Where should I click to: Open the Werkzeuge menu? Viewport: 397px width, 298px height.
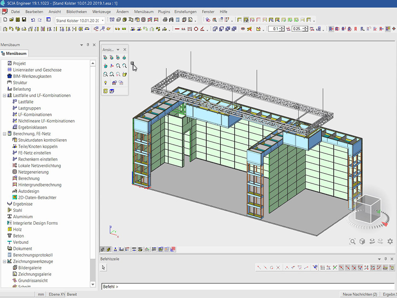tap(101, 12)
